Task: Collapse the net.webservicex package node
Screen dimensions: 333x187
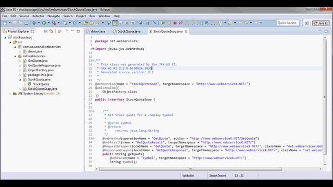Action: [15, 56]
